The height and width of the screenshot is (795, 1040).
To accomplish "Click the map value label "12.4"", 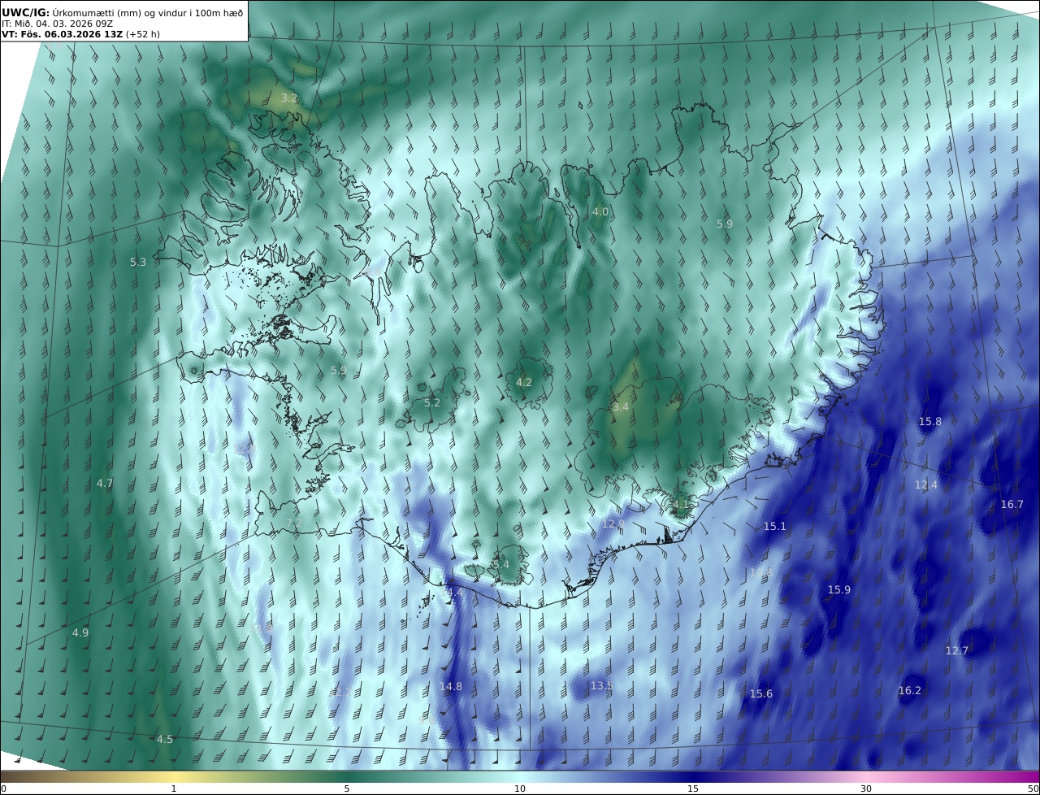I will point(926,485).
